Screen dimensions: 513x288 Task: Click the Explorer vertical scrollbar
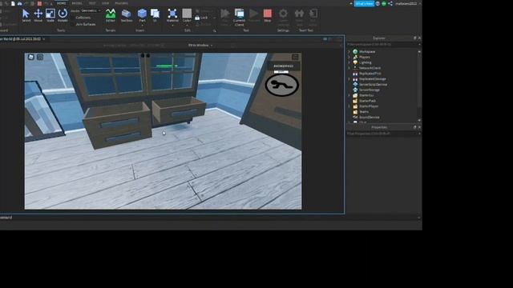[x=419, y=86]
